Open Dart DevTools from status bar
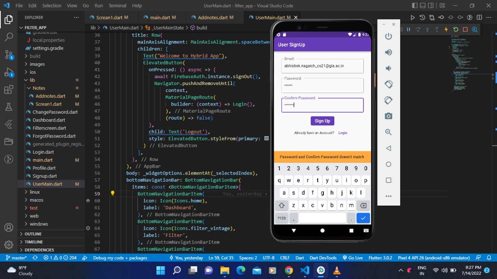The width and height of the screenshot is (497, 279). tap(323, 258)
